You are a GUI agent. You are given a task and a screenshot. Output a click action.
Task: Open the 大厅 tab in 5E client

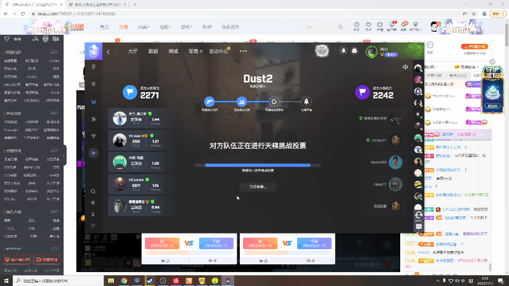[x=133, y=51]
